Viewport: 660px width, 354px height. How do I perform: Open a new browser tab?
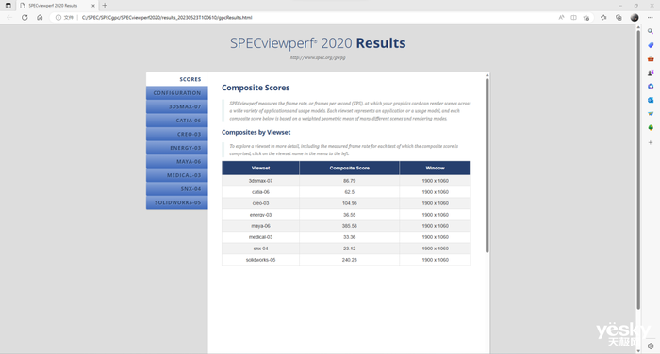point(105,6)
